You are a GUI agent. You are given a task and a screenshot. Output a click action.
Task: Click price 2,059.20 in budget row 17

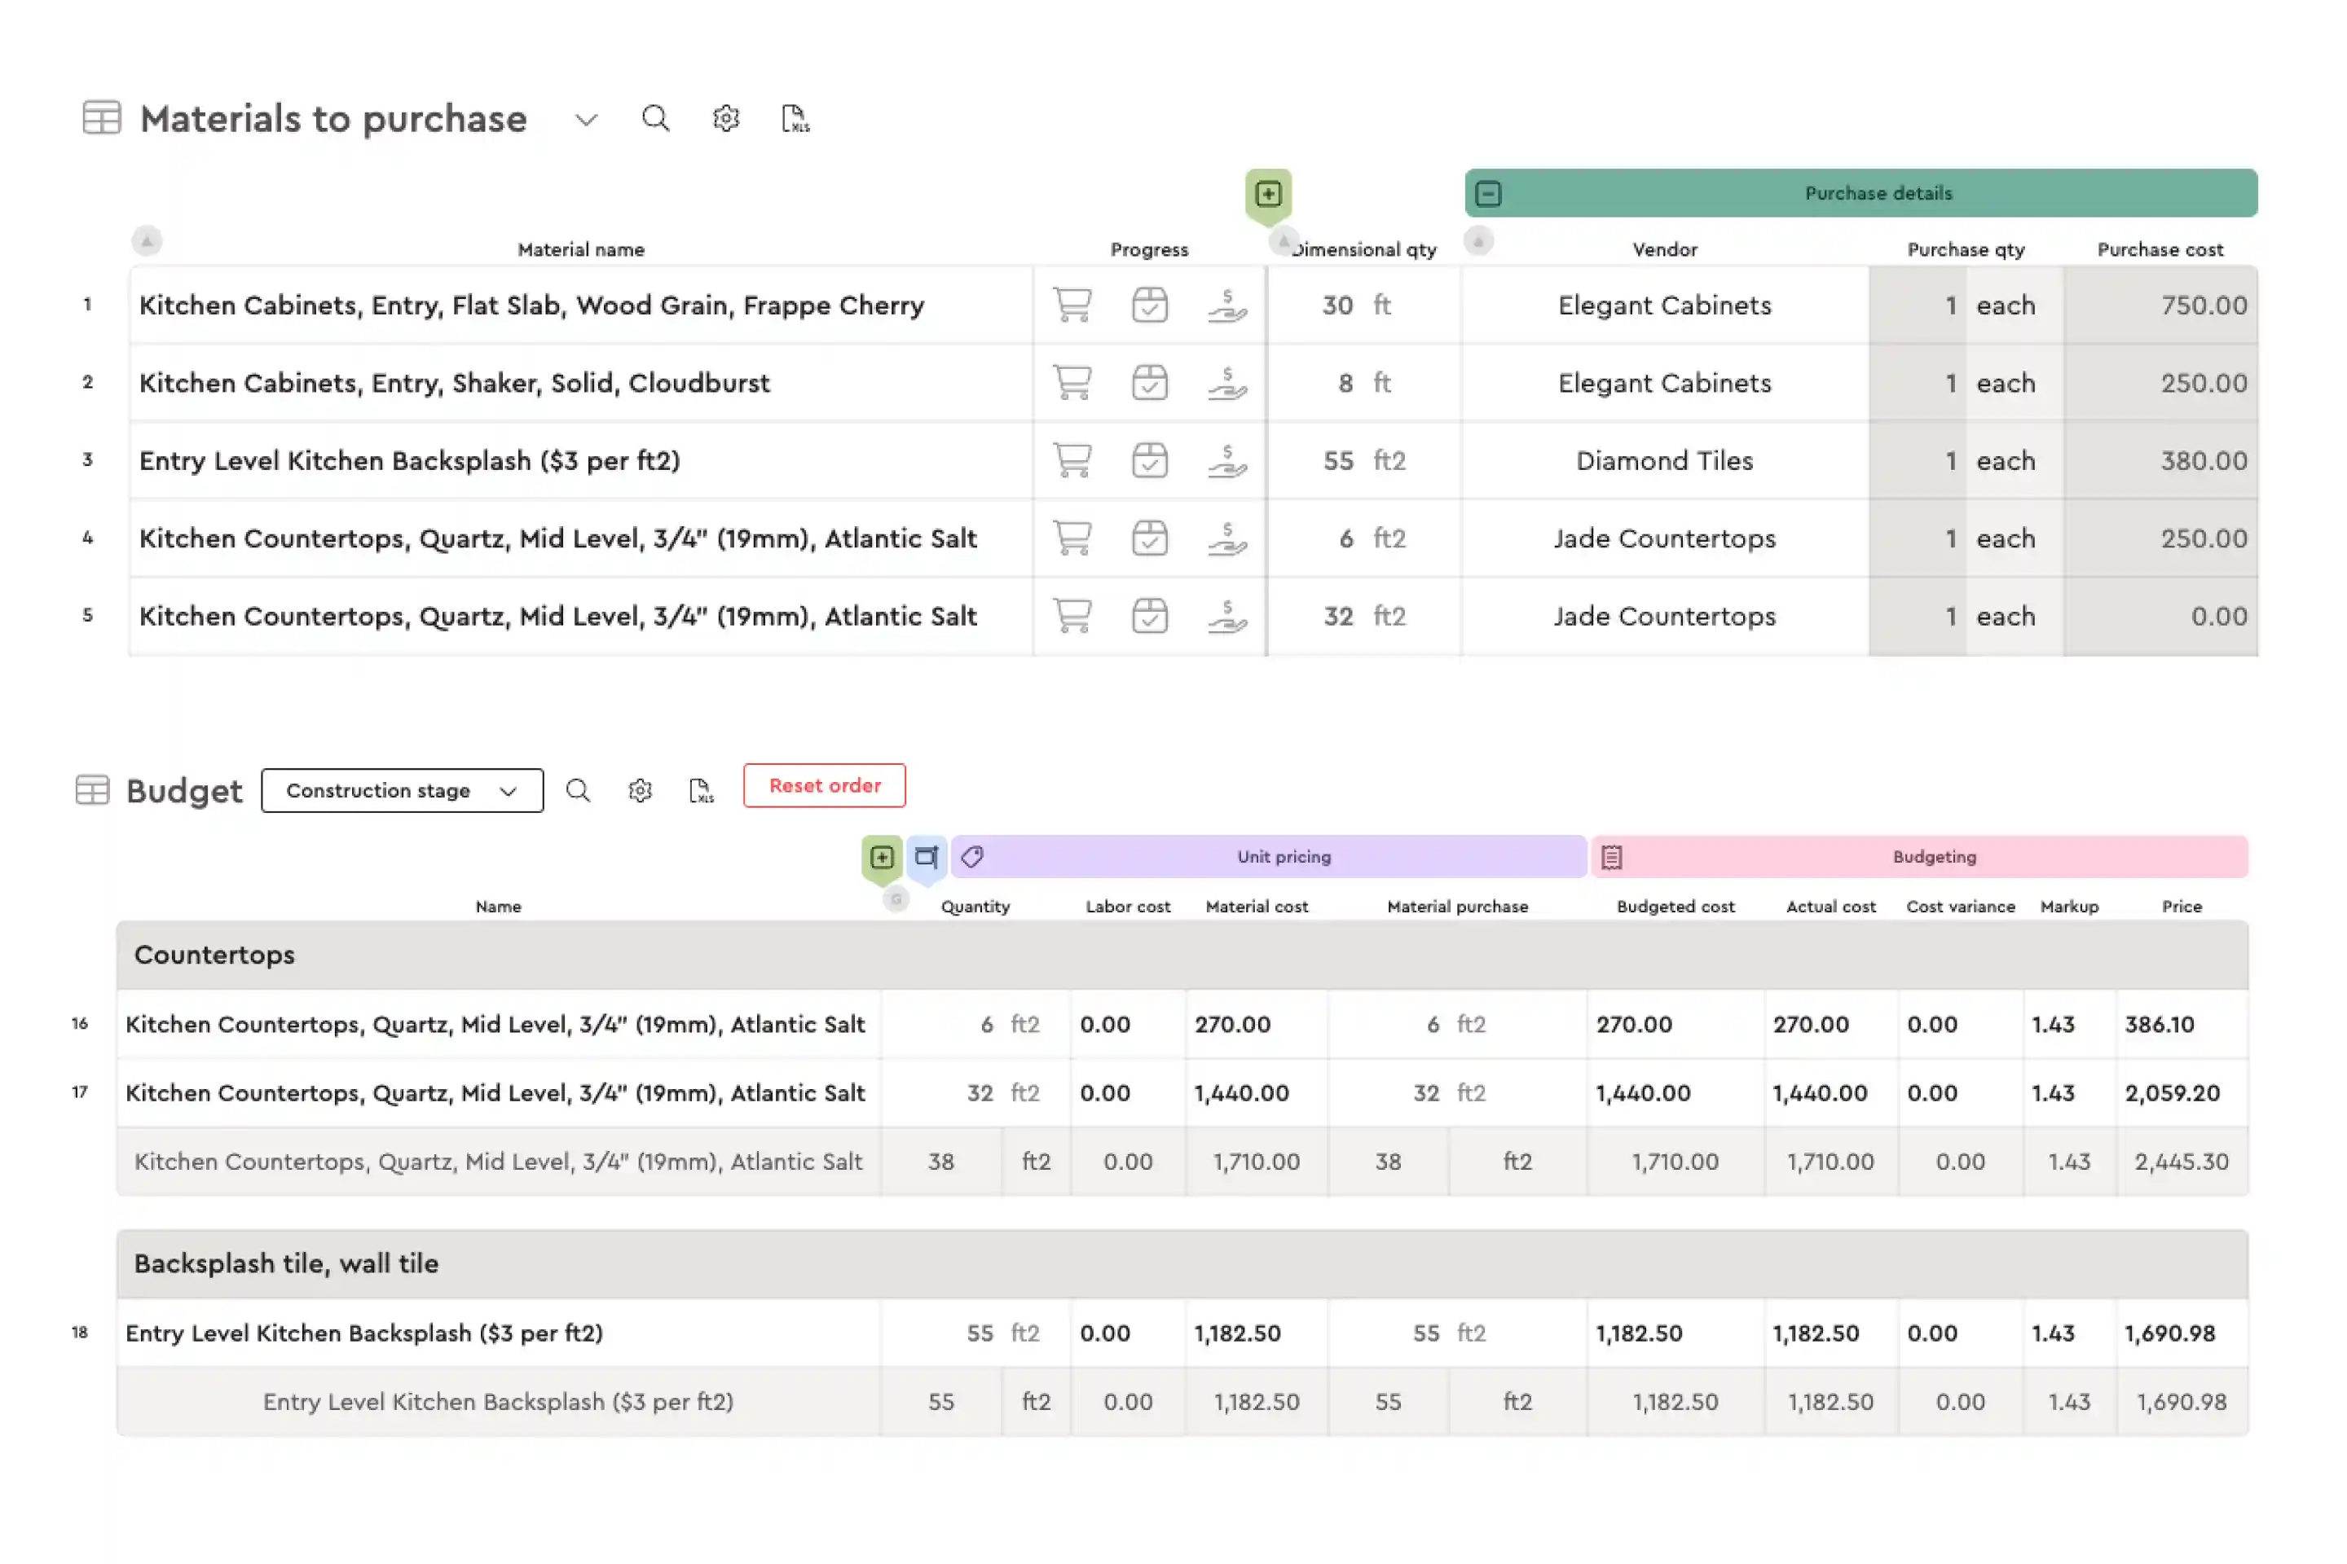2182,1093
